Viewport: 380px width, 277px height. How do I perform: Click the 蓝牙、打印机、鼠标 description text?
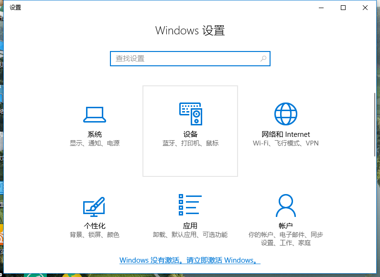(x=190, y=143)
